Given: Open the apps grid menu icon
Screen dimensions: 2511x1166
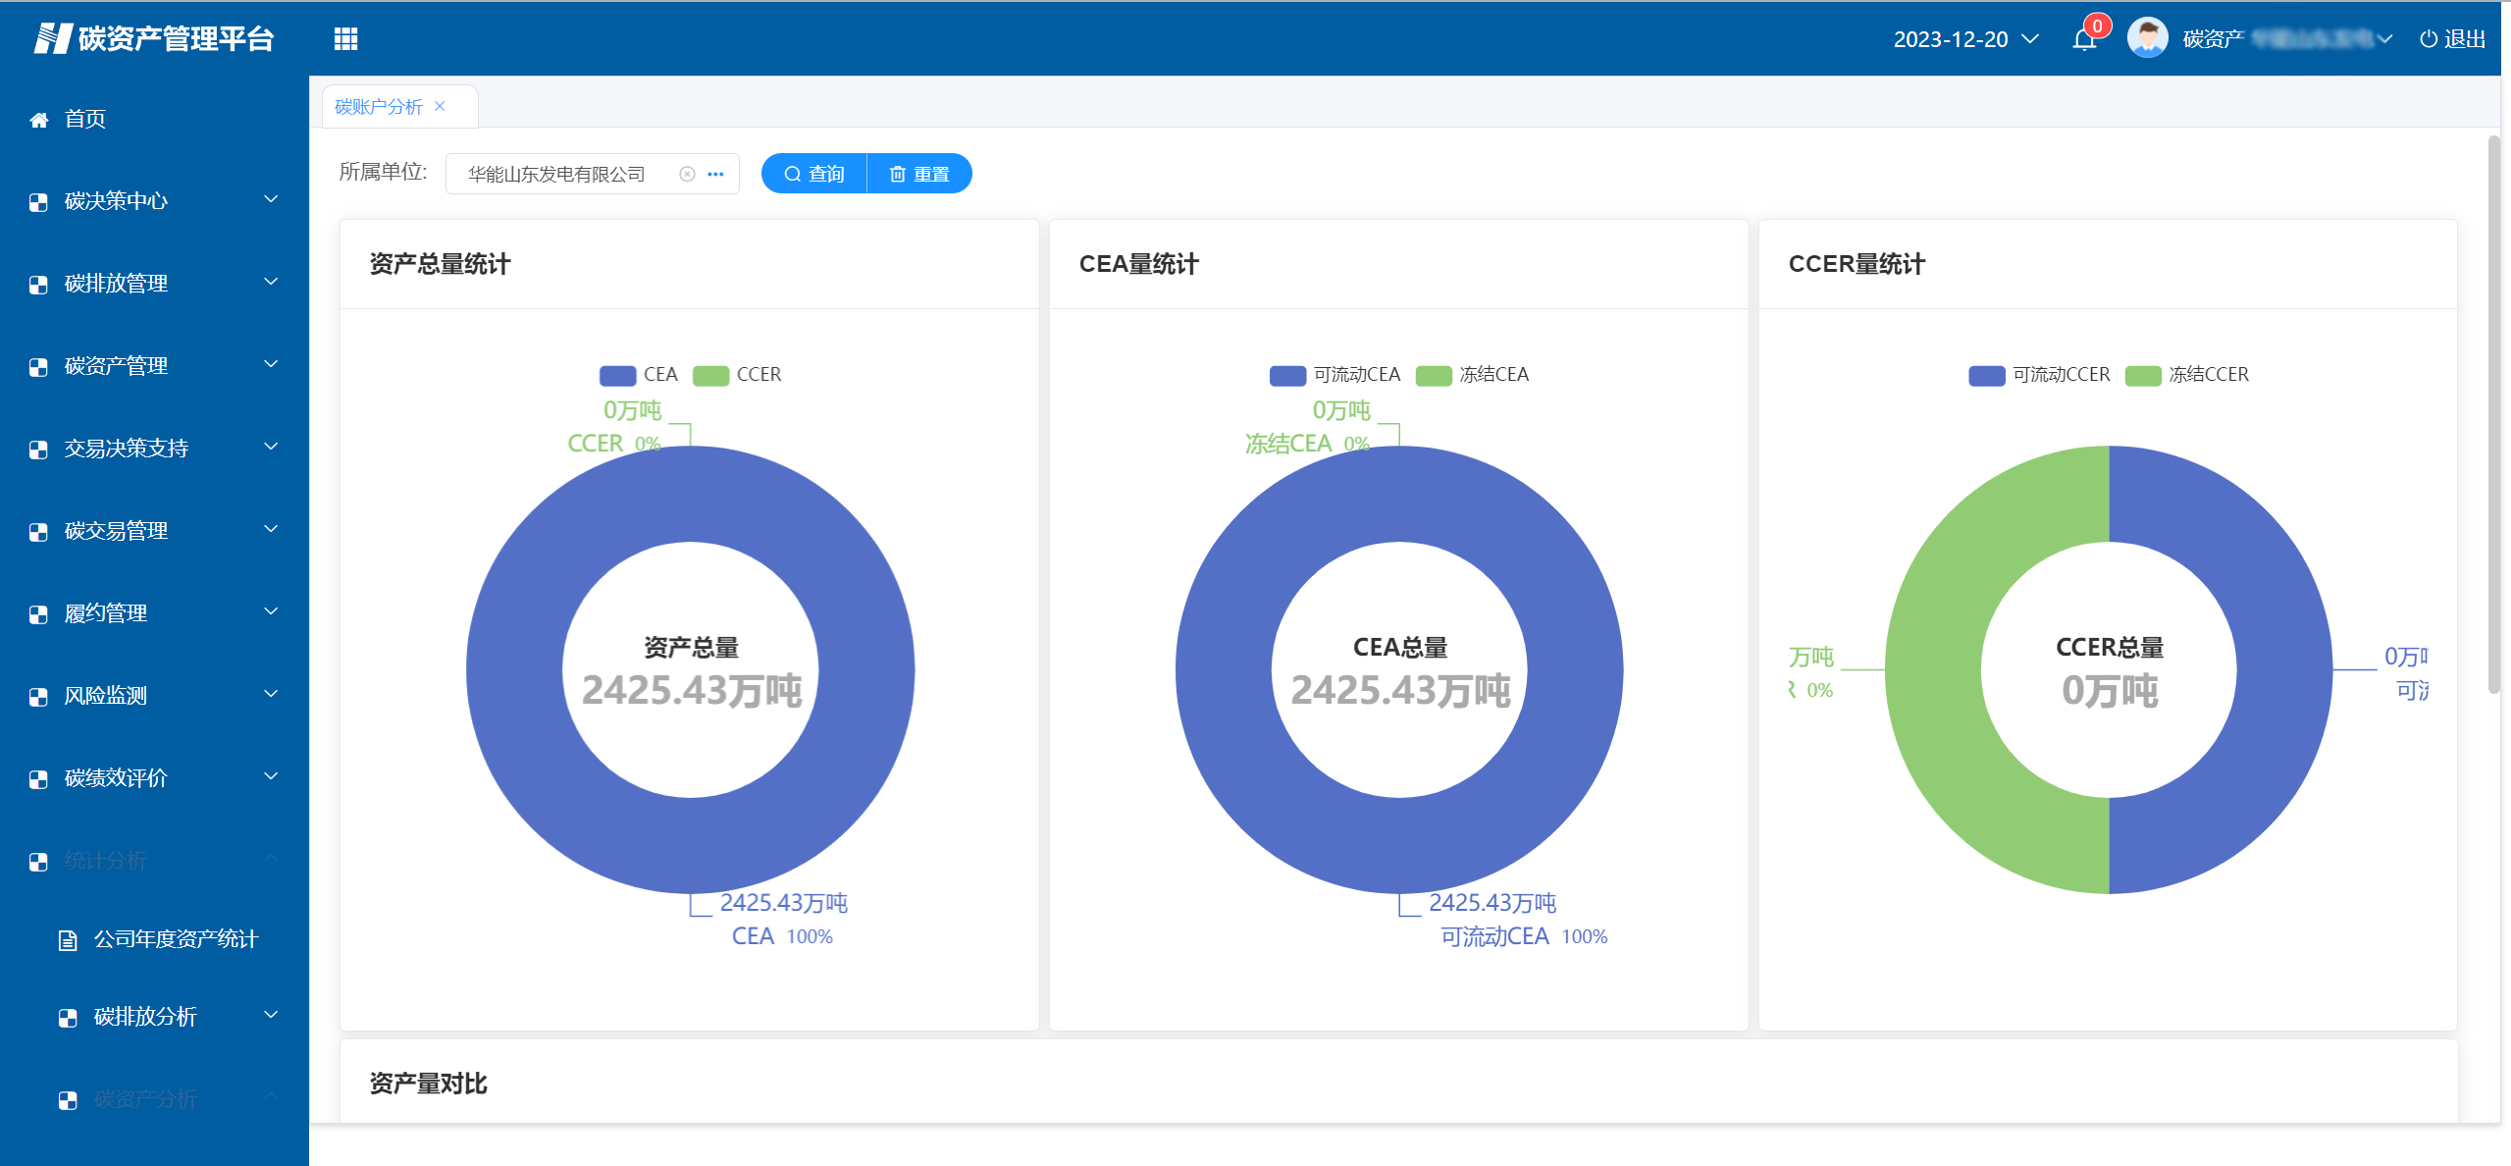Looking at the screenshot, I should click(x=345, y=39).
